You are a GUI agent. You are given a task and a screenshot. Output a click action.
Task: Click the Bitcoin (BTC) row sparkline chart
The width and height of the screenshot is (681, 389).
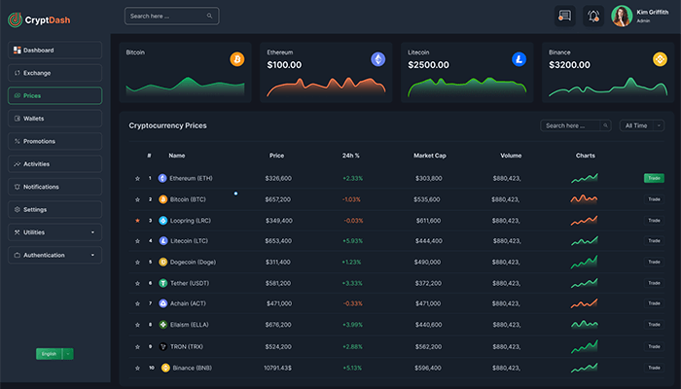(584, 199)
